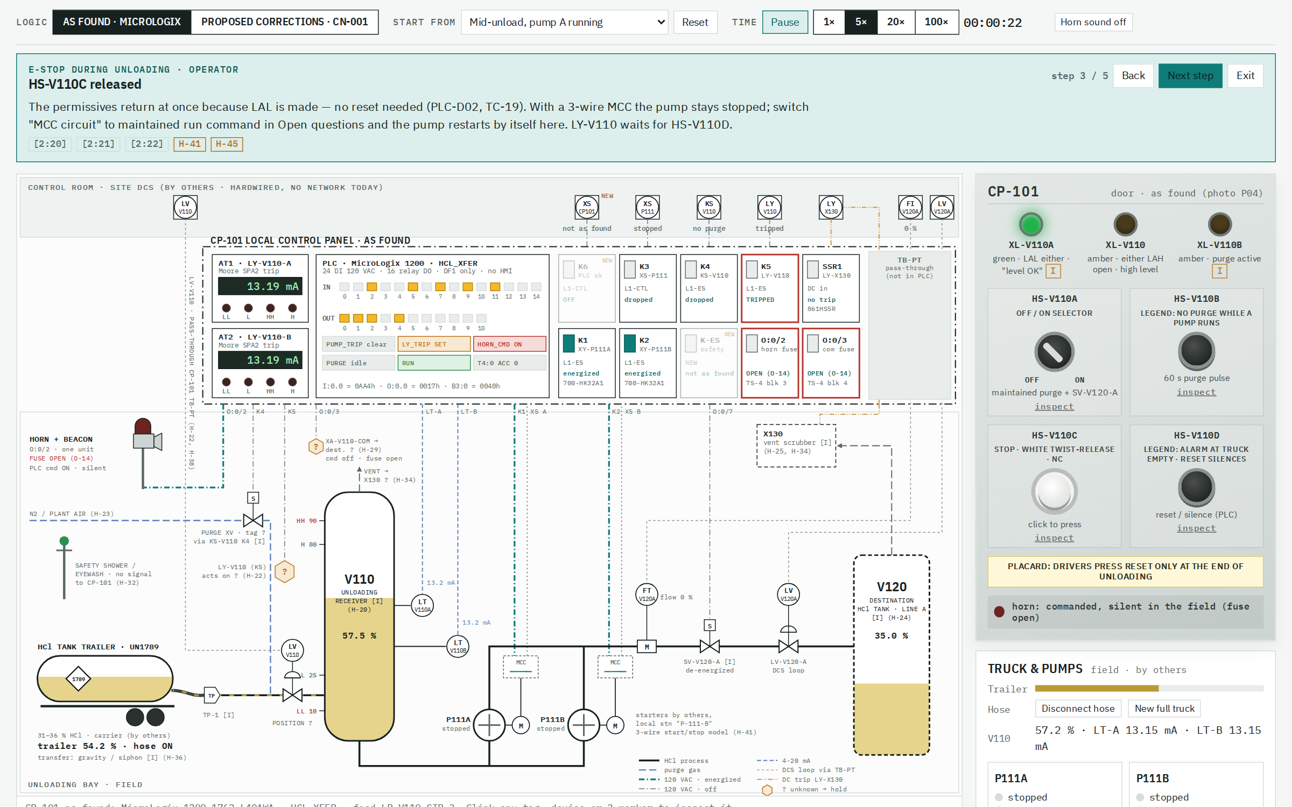Click the LT V110A transmitter bubble
The height and width of the screenshot is (807, 1292).
(x=423, y=605)
